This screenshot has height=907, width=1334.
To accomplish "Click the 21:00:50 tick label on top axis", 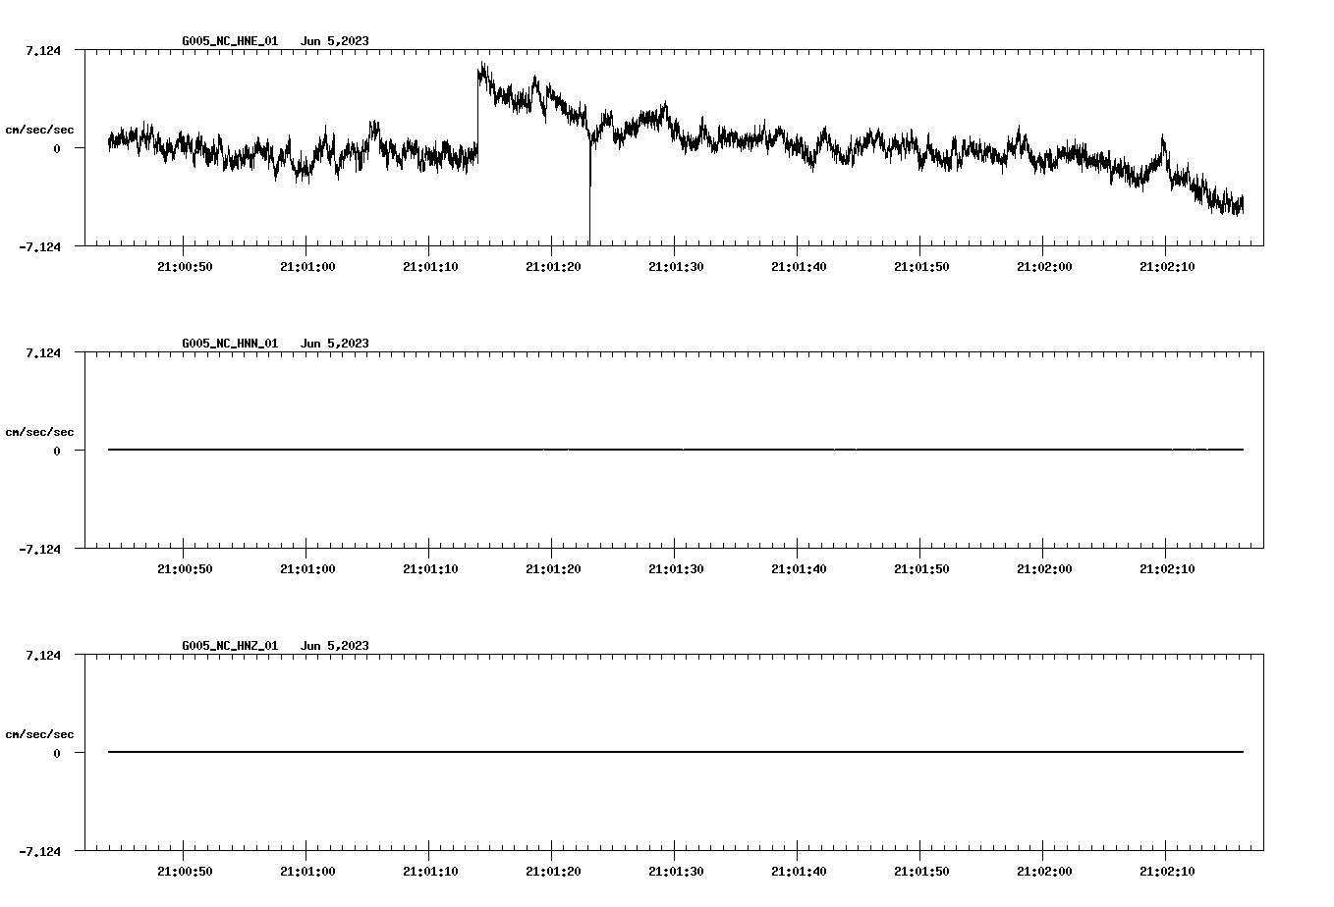I will (183, 264).
